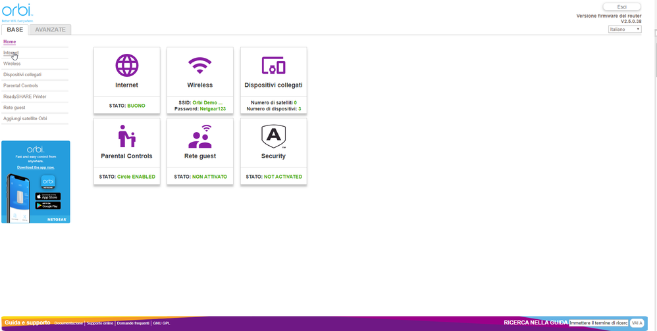657x331 pixels.
Task: Select the Rete guest icon tile
Action: [x=200, y=137]
